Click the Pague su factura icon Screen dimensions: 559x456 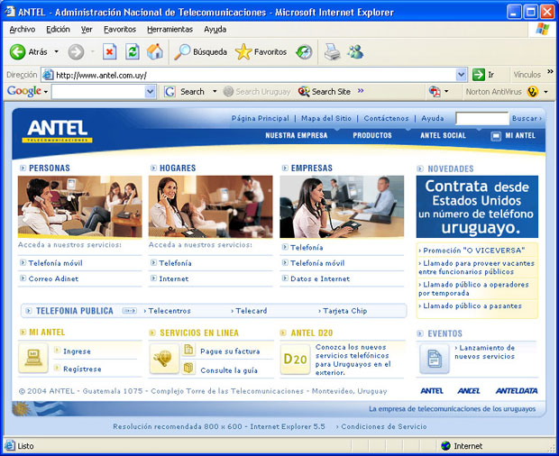188,351
